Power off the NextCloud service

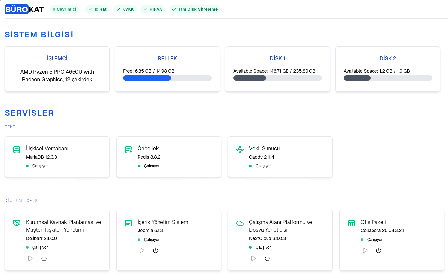[267, 258]
